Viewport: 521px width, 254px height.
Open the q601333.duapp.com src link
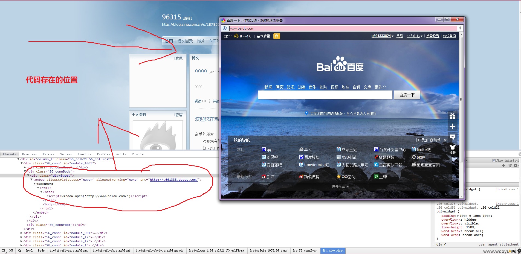173,180
